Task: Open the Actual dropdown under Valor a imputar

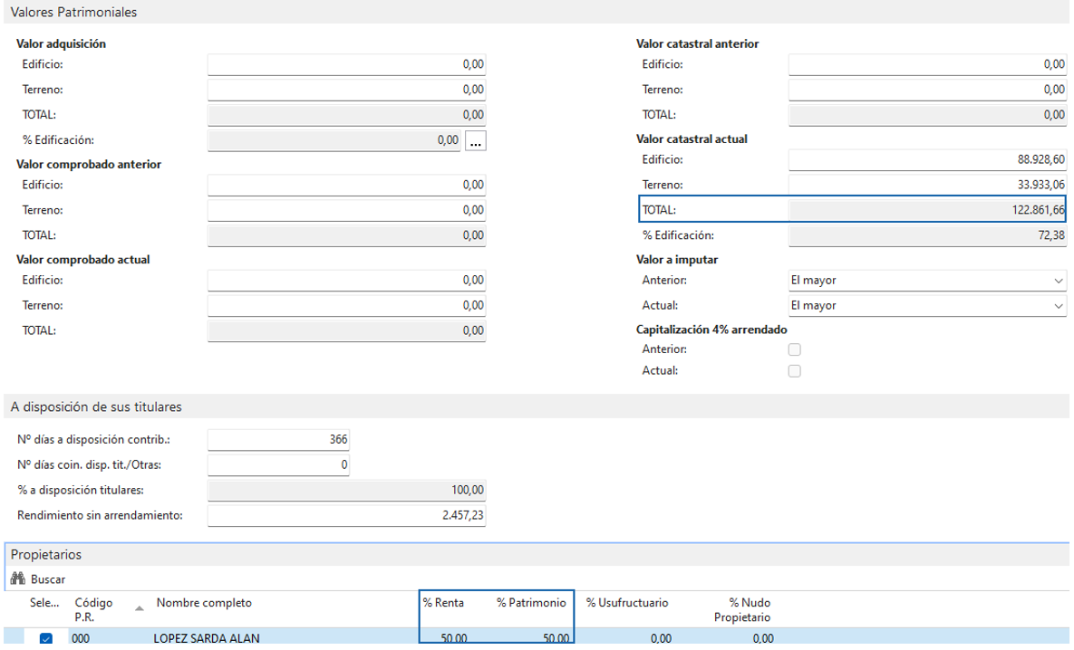Action: pos(927,306)
